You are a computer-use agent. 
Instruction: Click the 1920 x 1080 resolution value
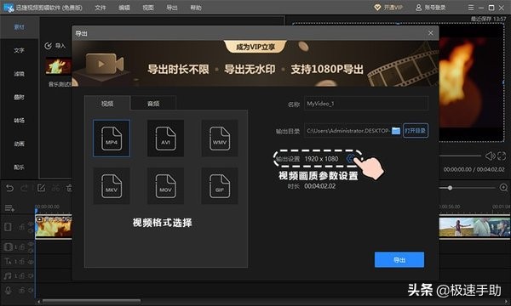point(321,159)
